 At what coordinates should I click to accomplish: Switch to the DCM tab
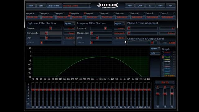[140, 6]
